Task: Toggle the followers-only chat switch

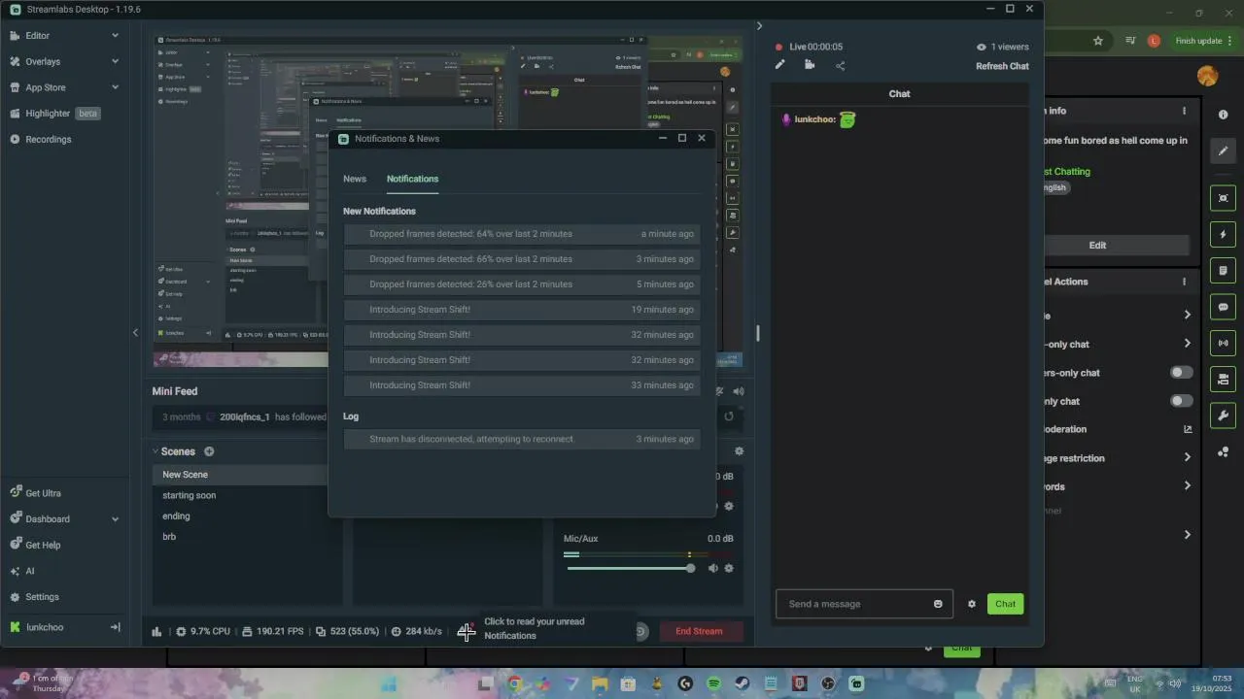Action: (1181, 372)
